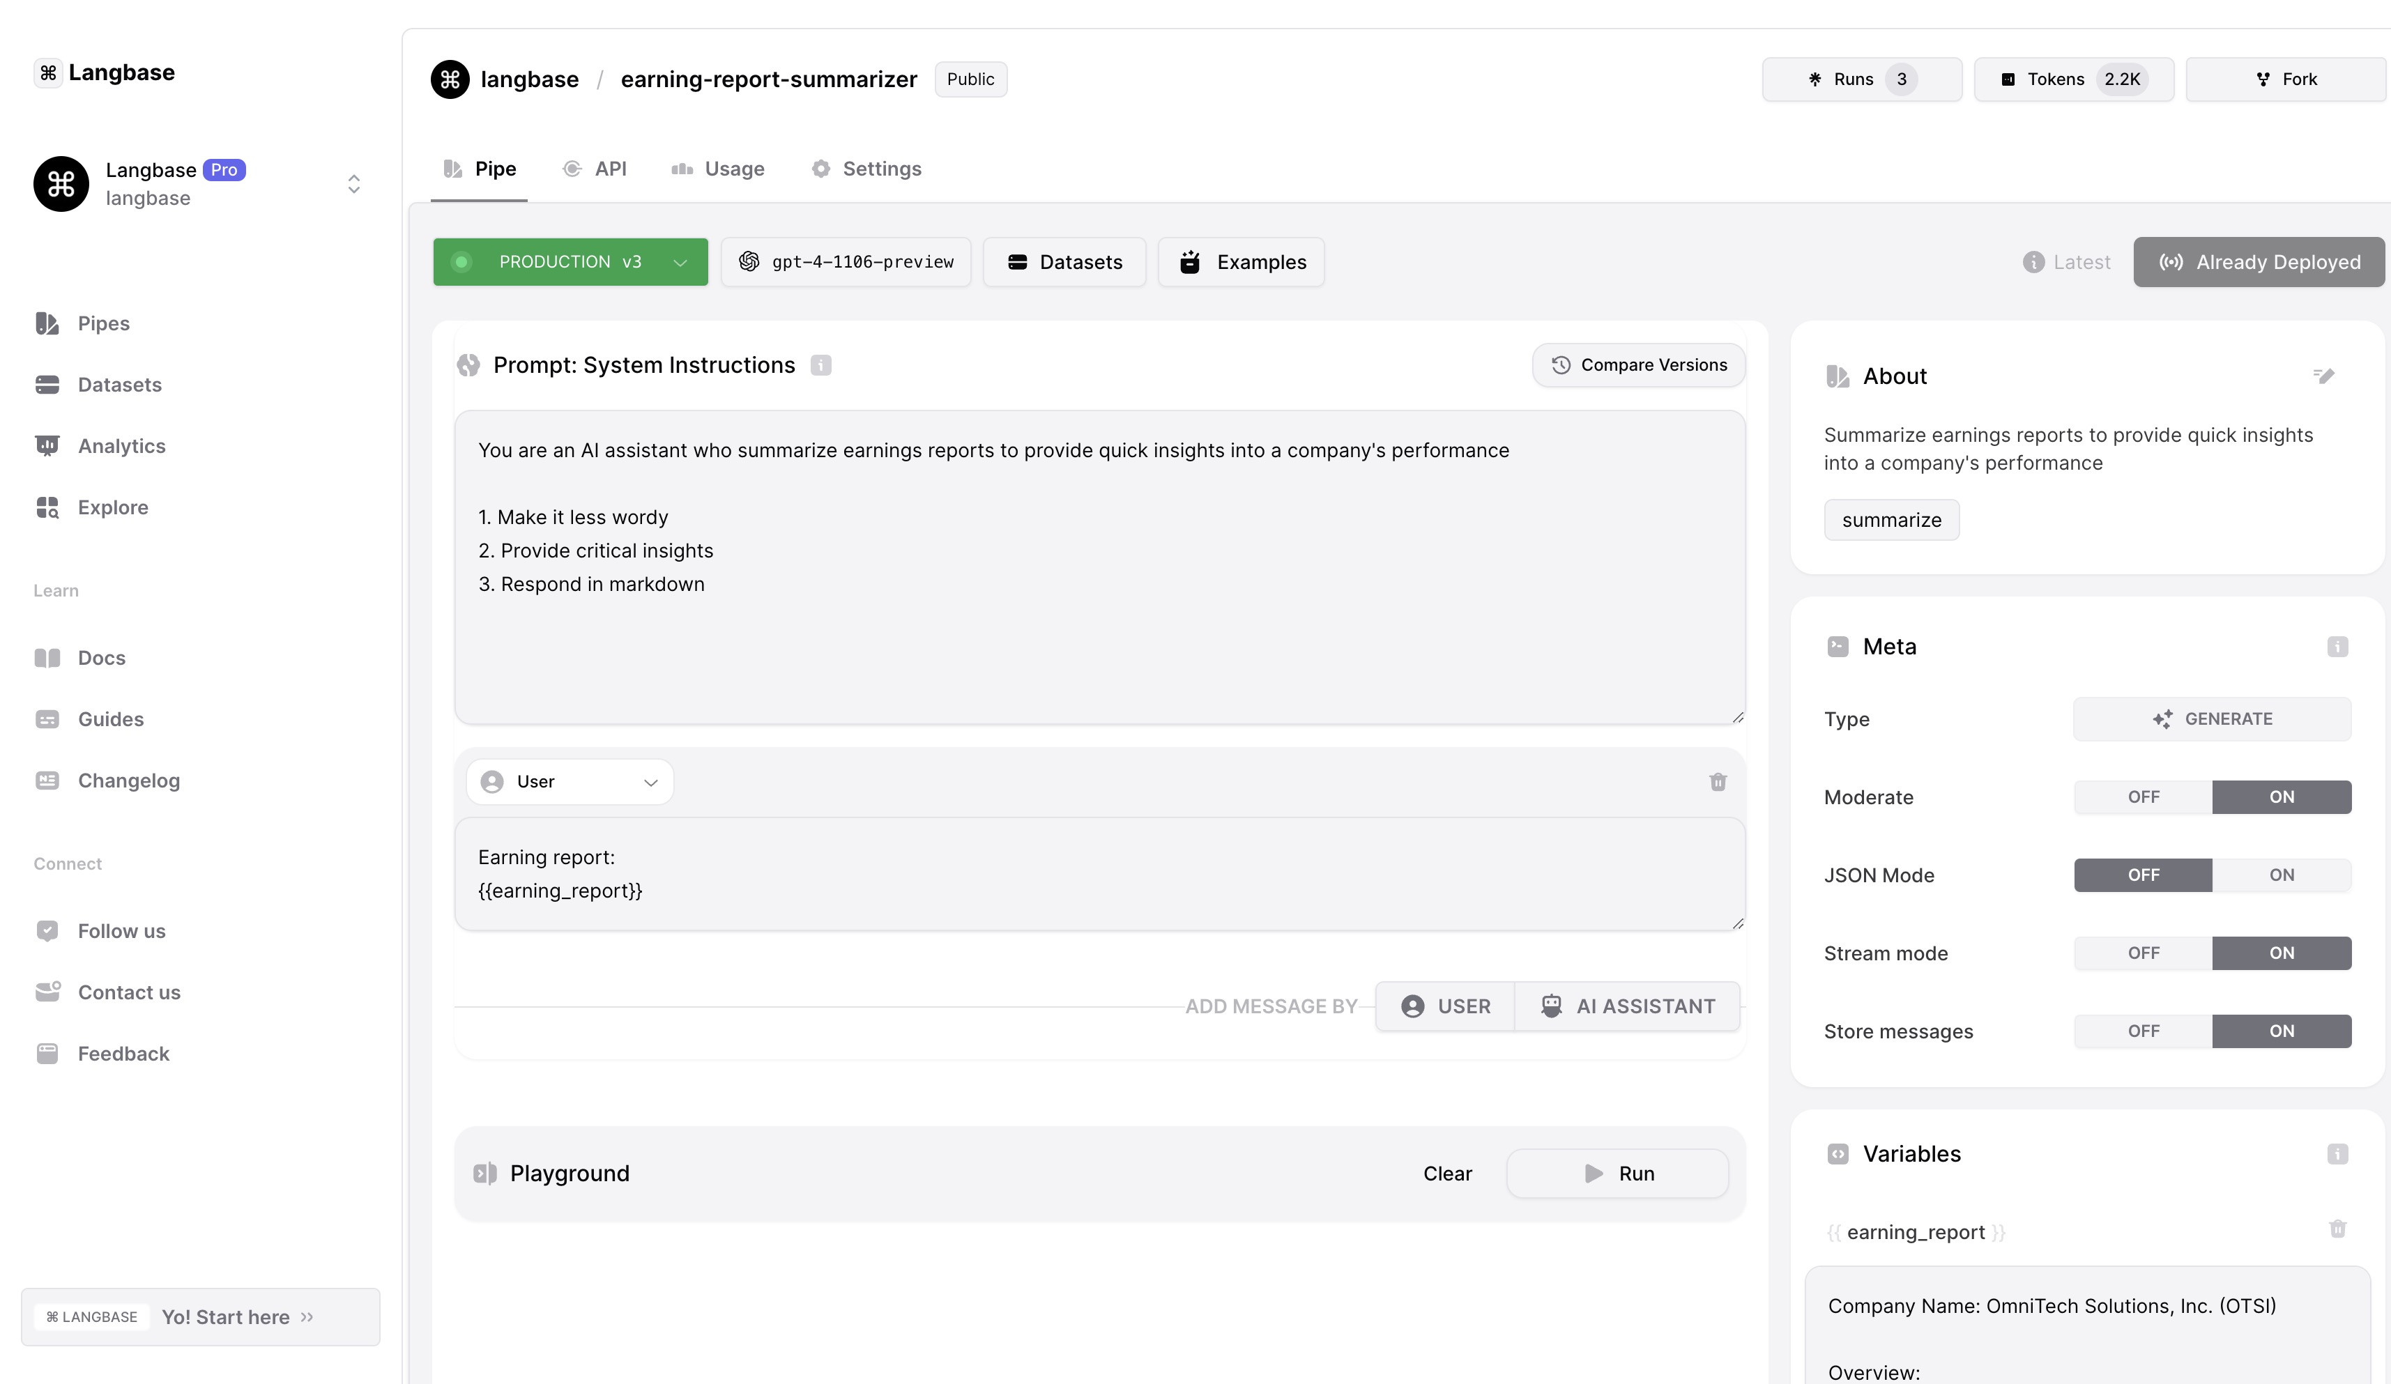Switch to the API tab
This screenshot has height=1384, width=2391.
[x=596, y=169]
